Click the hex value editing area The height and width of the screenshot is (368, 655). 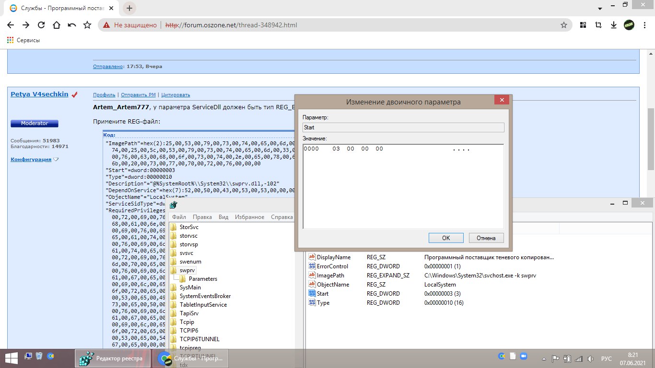(403, 187)
